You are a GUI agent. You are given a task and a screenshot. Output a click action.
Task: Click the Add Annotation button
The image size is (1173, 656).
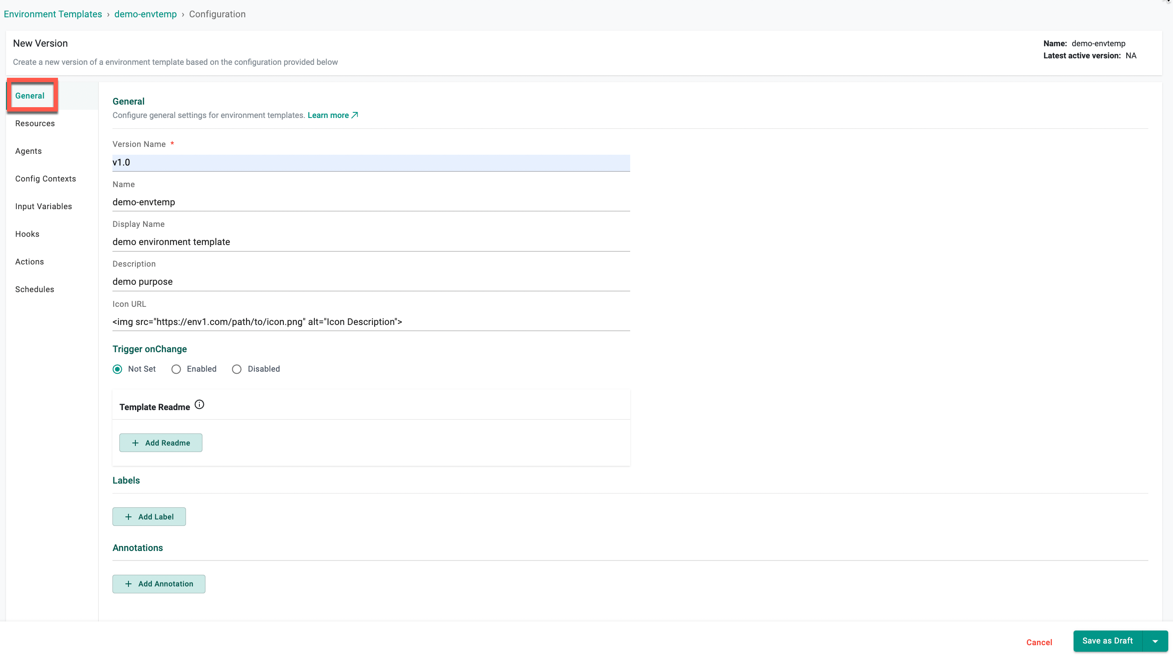tap(159, 583)
